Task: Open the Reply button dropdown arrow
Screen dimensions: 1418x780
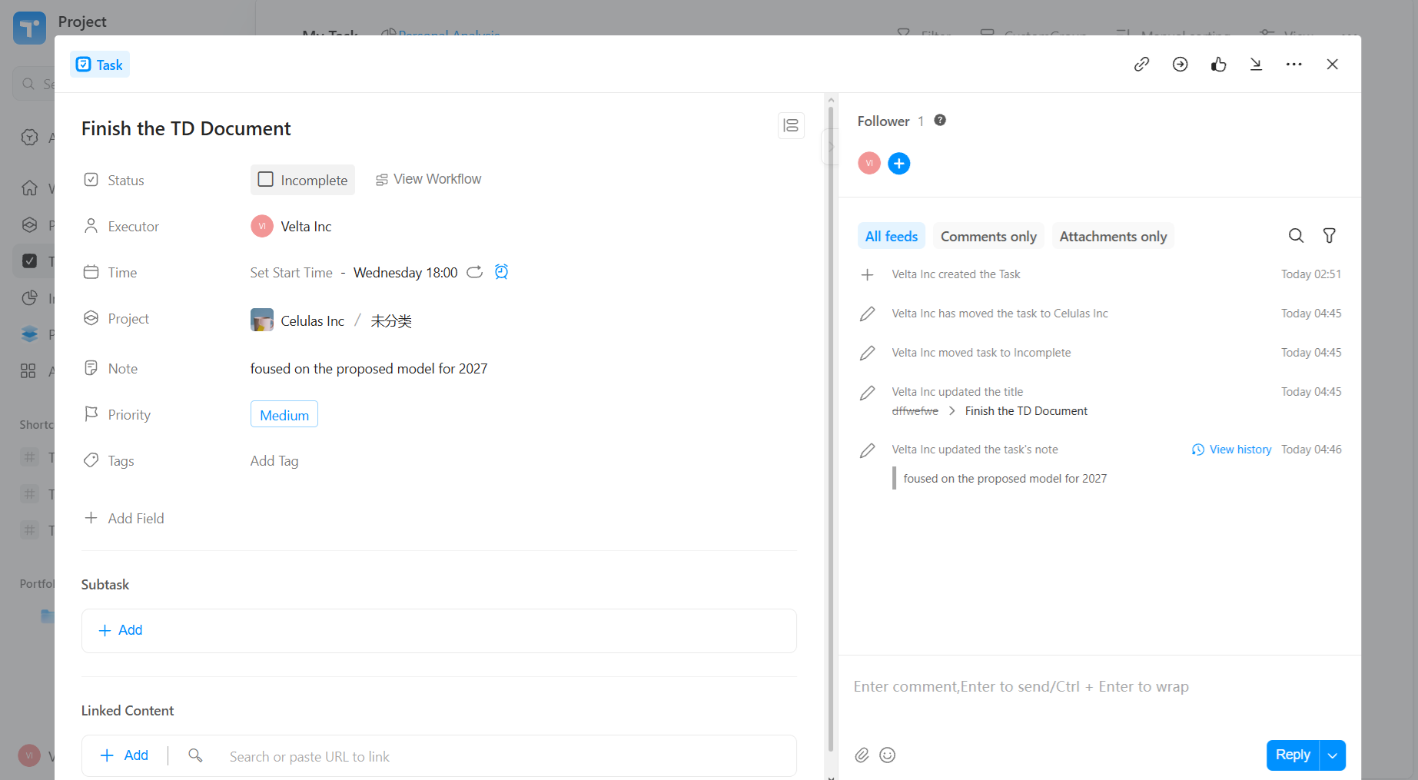Action: tap(1333, 755)
